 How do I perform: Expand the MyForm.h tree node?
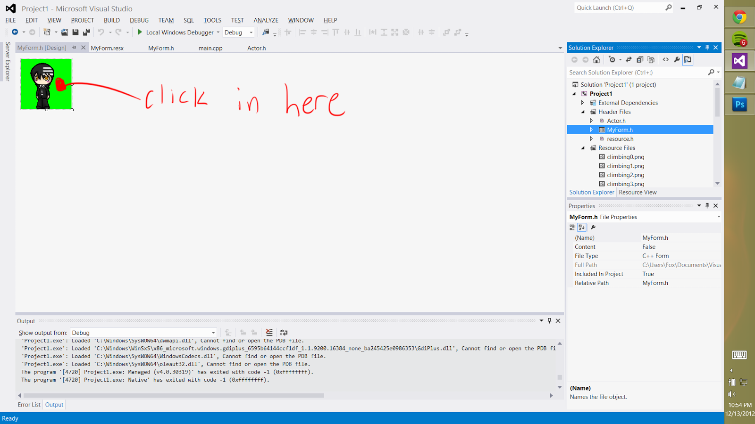[x=591, y=130]
